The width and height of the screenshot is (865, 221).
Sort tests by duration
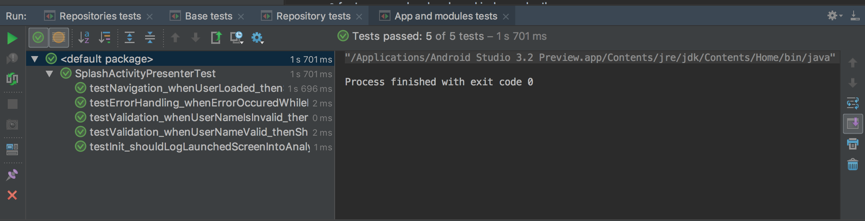(x=105, y=38)
